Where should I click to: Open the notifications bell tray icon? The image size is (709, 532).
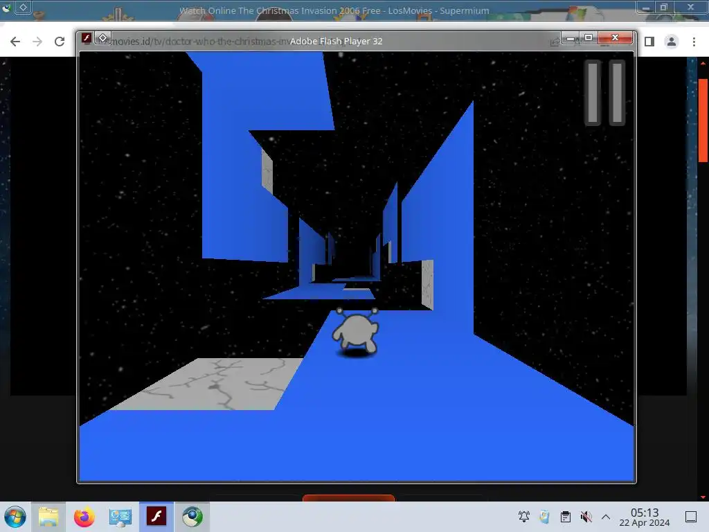(x=523, y=517)
